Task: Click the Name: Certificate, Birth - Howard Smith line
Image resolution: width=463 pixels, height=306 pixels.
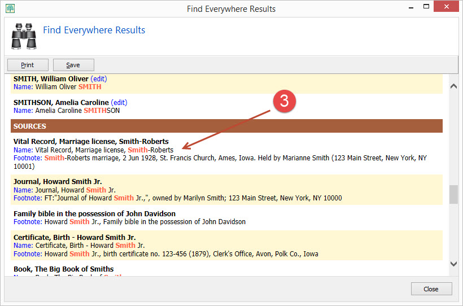Action: click(x=79, y=246)
